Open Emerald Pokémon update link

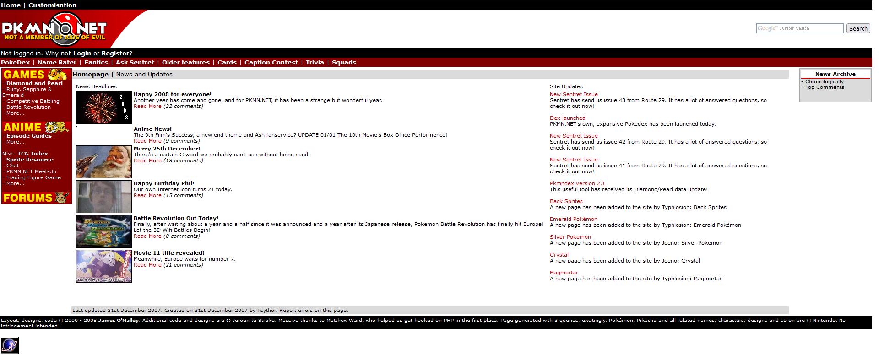[x=574, y=219]
